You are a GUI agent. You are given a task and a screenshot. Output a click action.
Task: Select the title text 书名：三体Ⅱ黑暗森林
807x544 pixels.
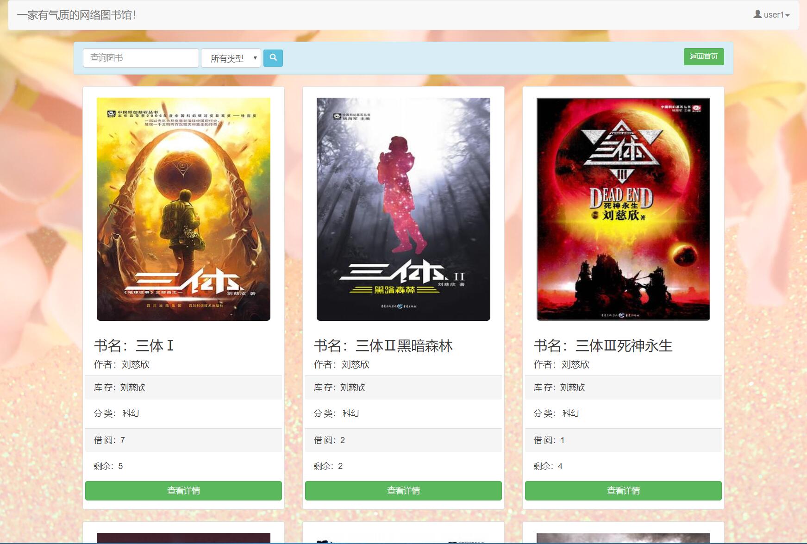383,346
